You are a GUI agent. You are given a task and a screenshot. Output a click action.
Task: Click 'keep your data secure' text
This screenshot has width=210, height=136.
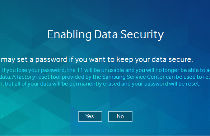155,59
